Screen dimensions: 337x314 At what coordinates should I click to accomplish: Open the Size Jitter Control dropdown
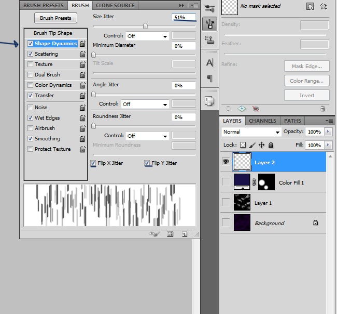click(147, 36)
